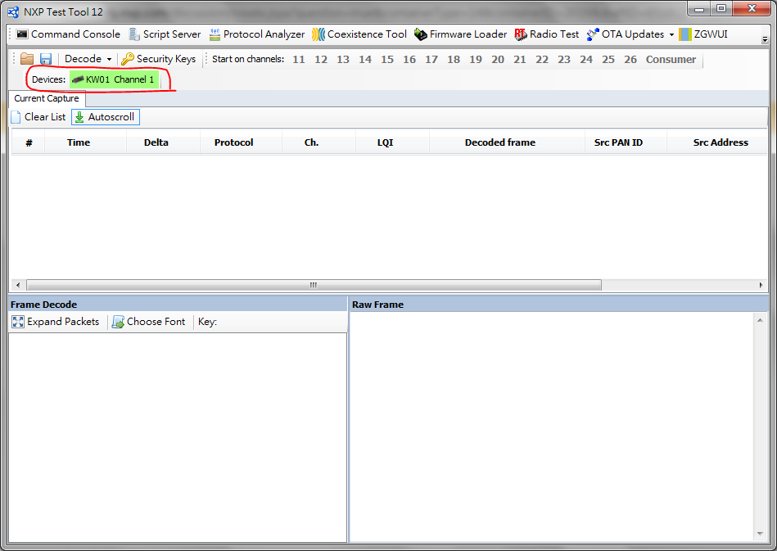Start capture on channel 13

click(343, 60)
